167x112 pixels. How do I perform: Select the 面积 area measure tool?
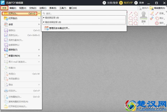[x=160, y=23]
